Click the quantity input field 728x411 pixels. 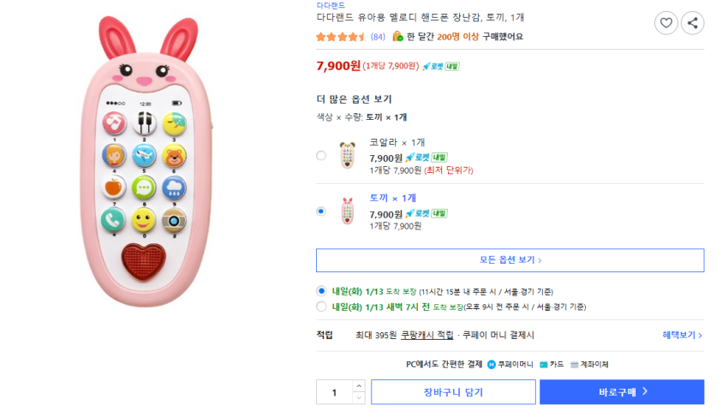[334, 392]
